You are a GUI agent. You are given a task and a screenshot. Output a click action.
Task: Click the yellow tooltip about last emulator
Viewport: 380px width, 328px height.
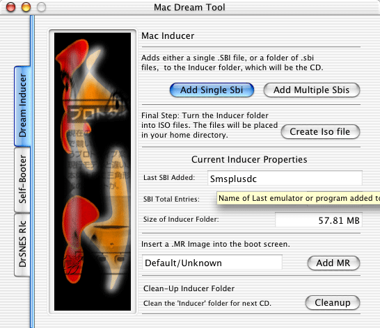pos(299,198)
